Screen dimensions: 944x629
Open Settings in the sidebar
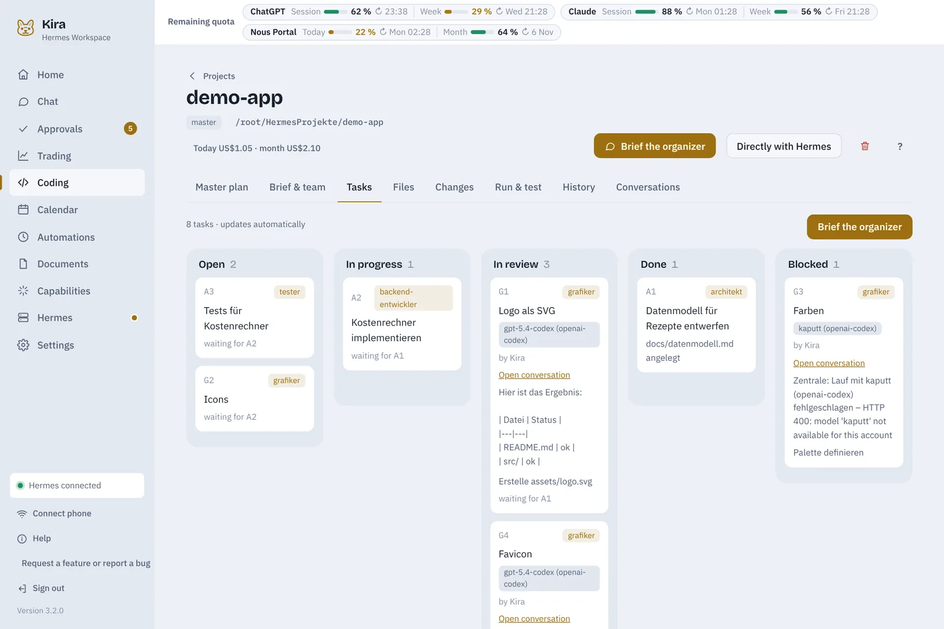(77, 345)
